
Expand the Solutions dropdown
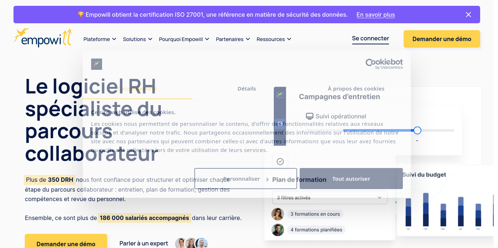point(137,39)
